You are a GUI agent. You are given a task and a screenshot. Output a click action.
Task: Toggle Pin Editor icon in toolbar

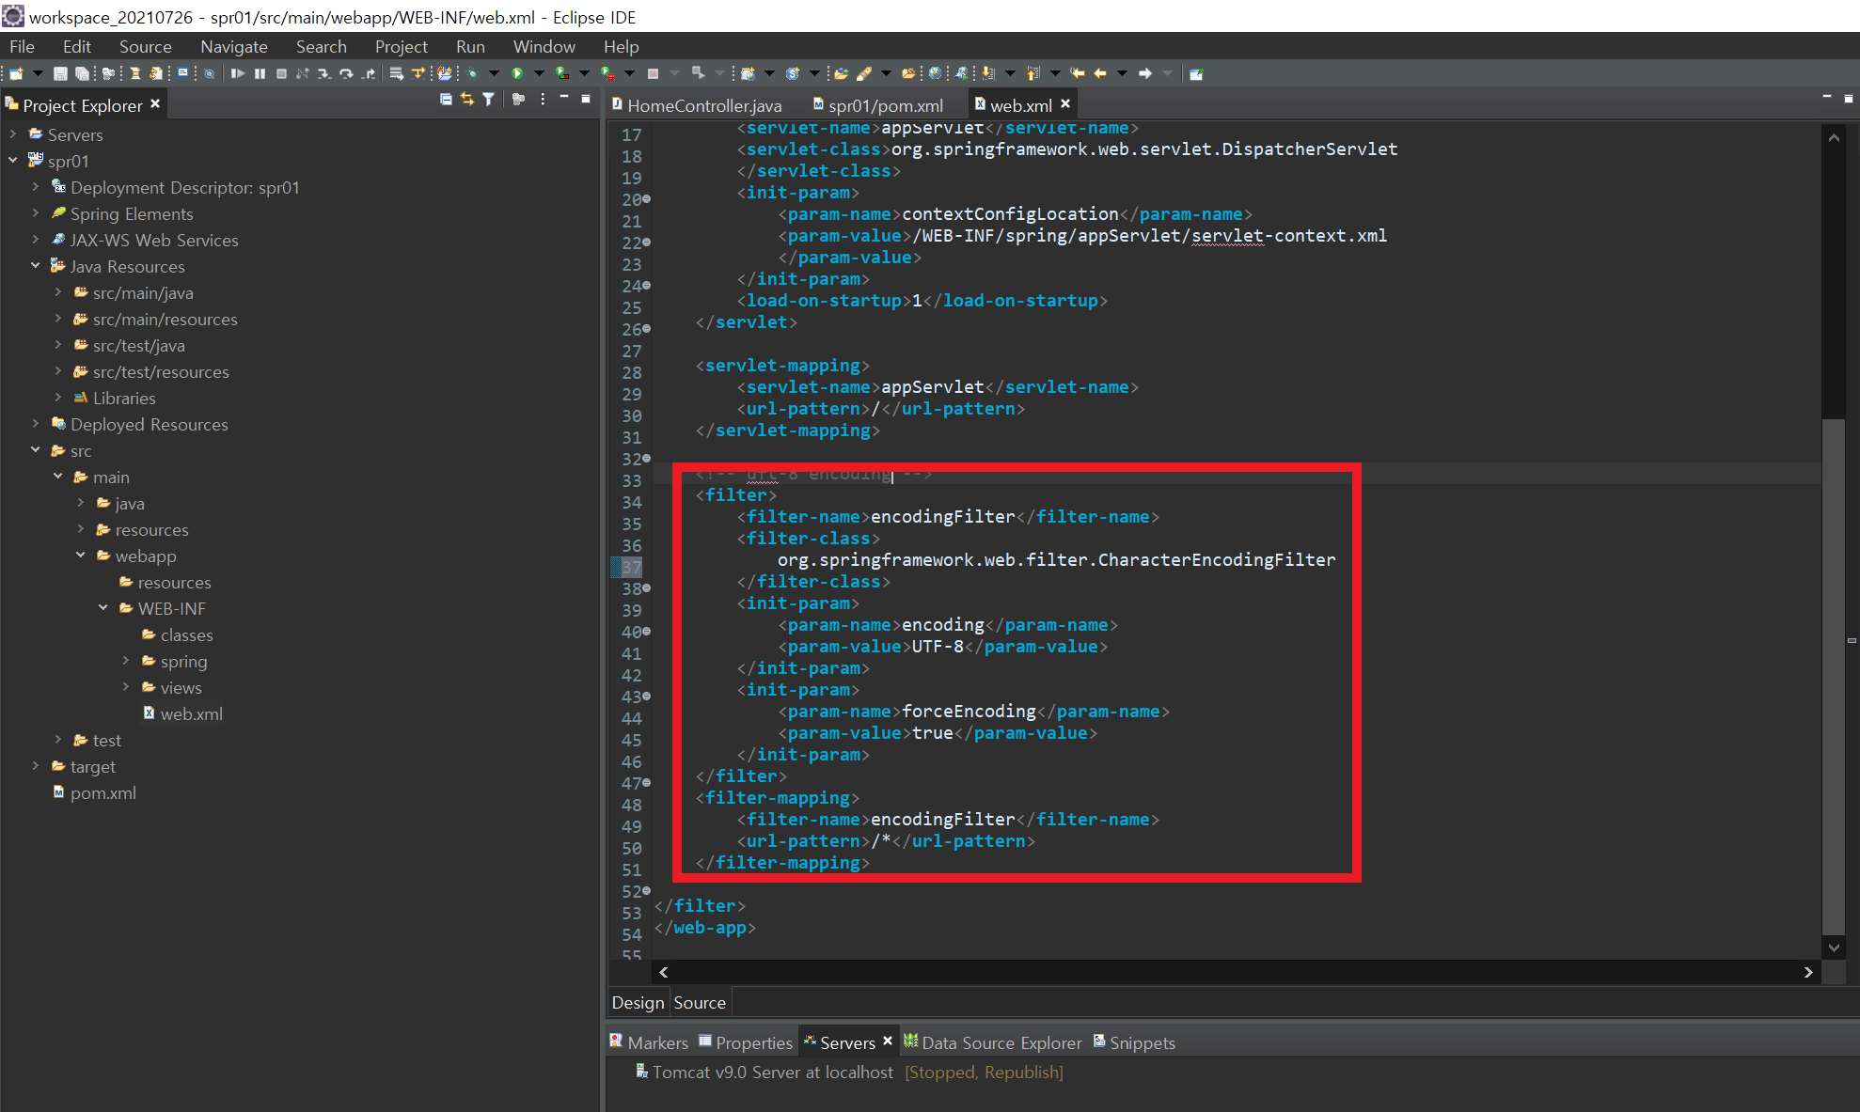tap(1196, 73)
